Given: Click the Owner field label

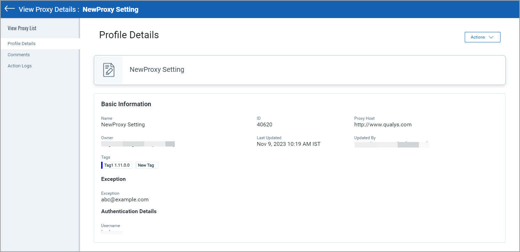Looking at the screenshot, I should (x=107, y=138).
